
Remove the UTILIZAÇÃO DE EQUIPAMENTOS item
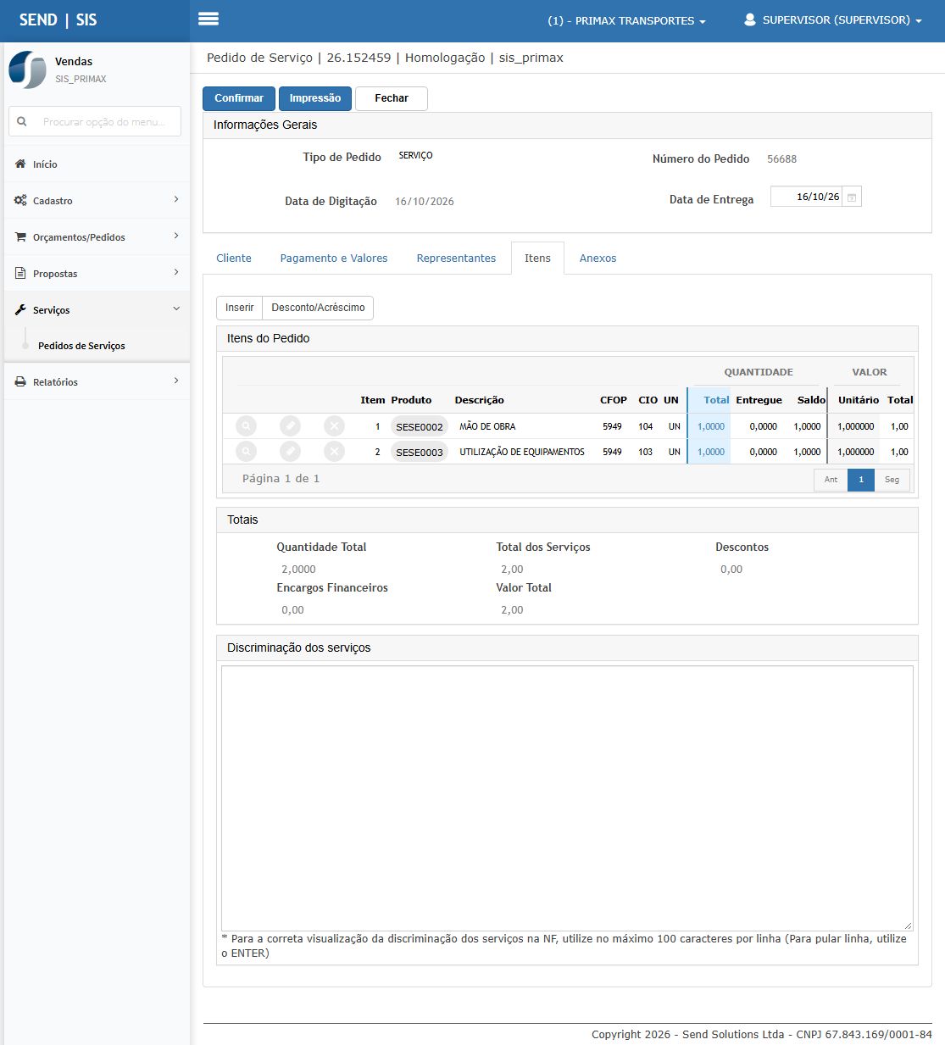pos(334,452)
